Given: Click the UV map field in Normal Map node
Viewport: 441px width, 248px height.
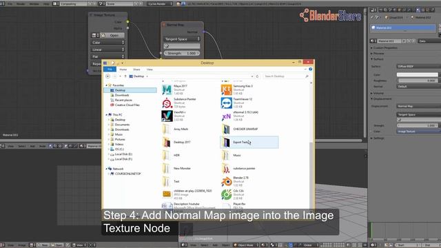Looking at the screenshot, I should [x=182, y=46].
